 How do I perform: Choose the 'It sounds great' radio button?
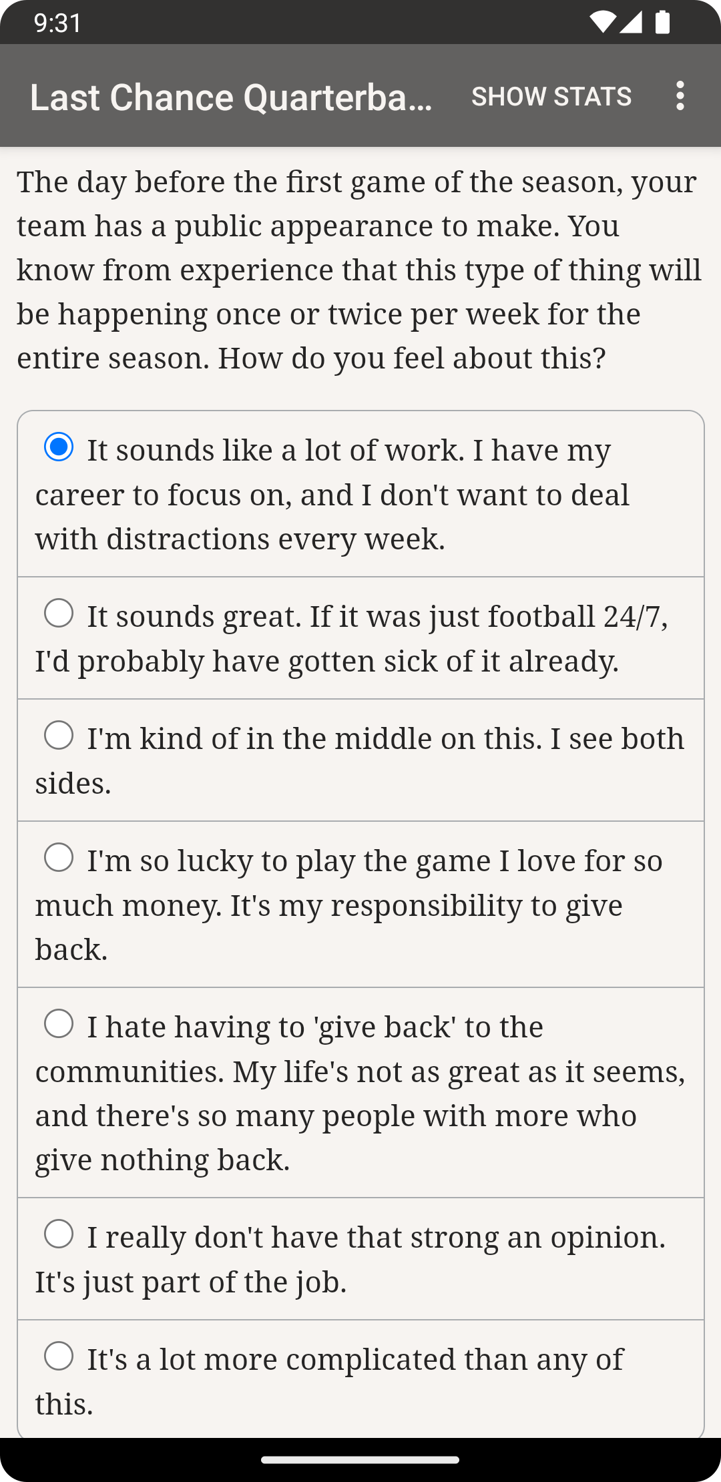click(59, 613)
